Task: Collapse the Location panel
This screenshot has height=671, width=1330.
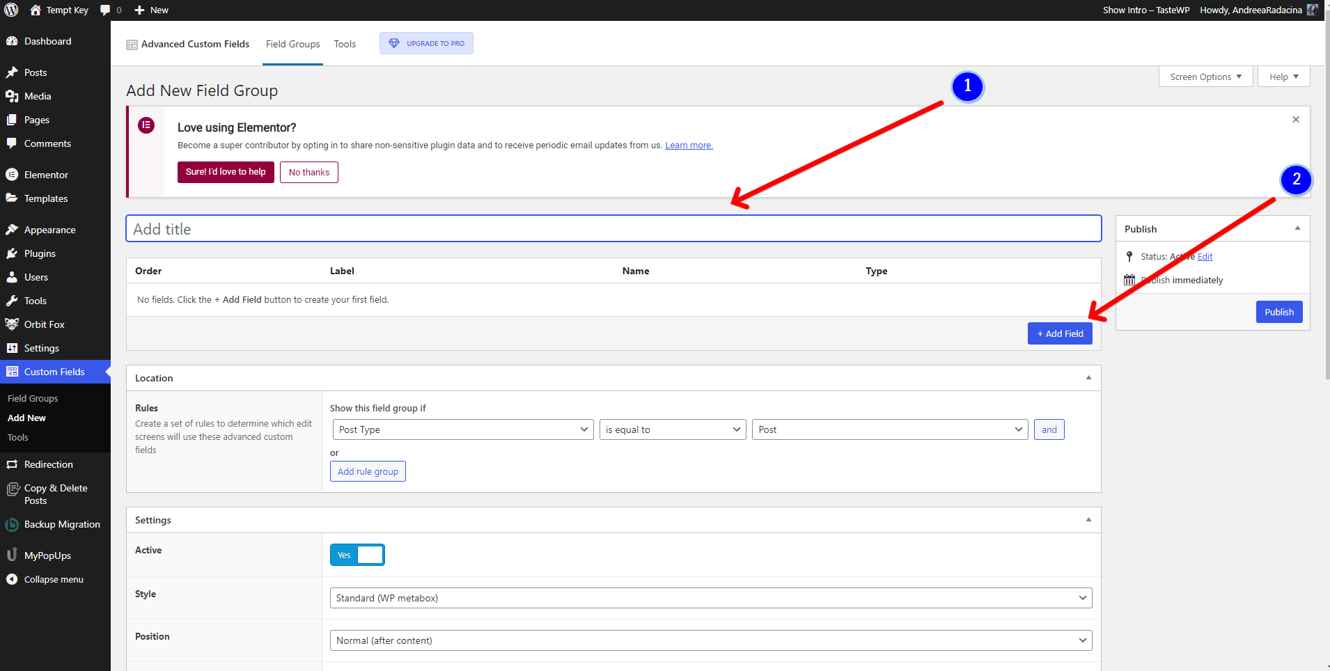Action: (1088, 378)
